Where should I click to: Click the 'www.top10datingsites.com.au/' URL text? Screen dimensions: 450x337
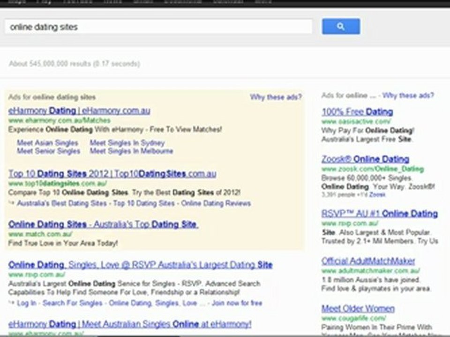tap(58, 183)
